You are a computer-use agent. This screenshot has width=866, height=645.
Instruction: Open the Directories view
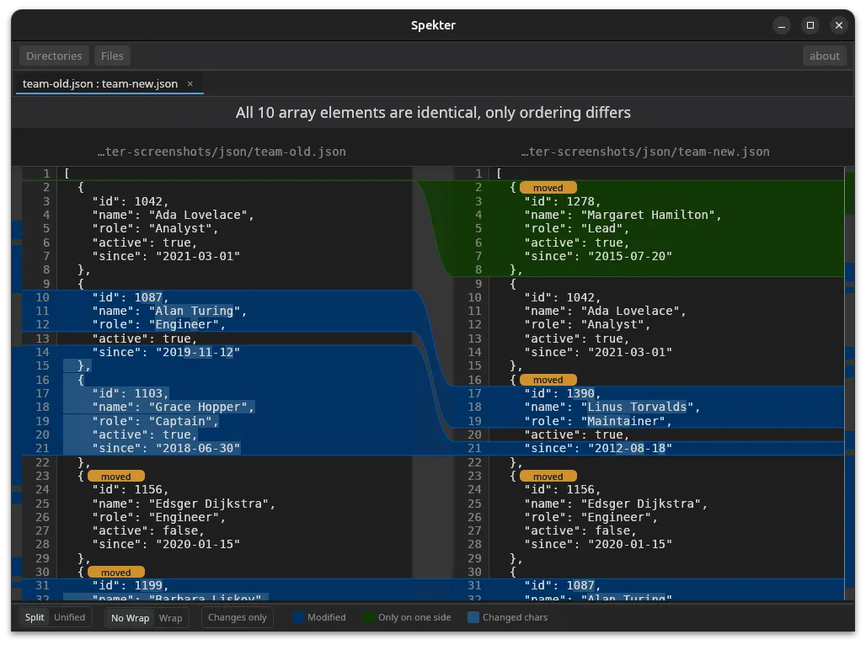(54, 56)
